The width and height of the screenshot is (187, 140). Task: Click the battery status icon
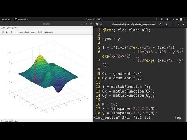(x=181, y=19)
